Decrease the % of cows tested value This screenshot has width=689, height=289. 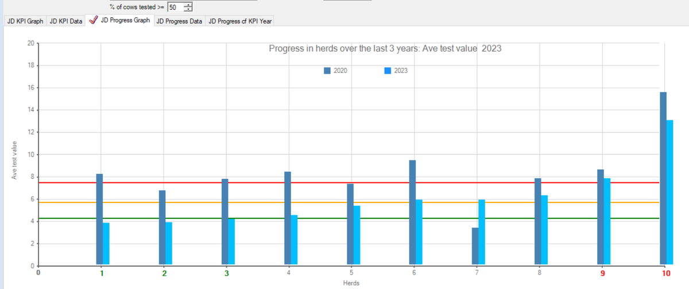pyautogui.click(x=188, y=10)
